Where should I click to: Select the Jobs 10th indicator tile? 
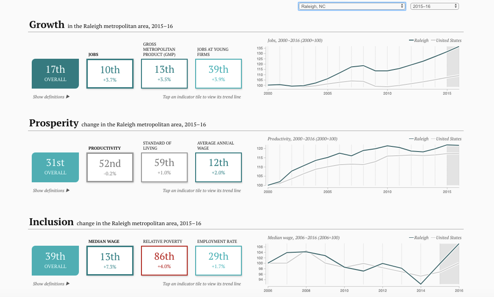click(x=110, y=73)
